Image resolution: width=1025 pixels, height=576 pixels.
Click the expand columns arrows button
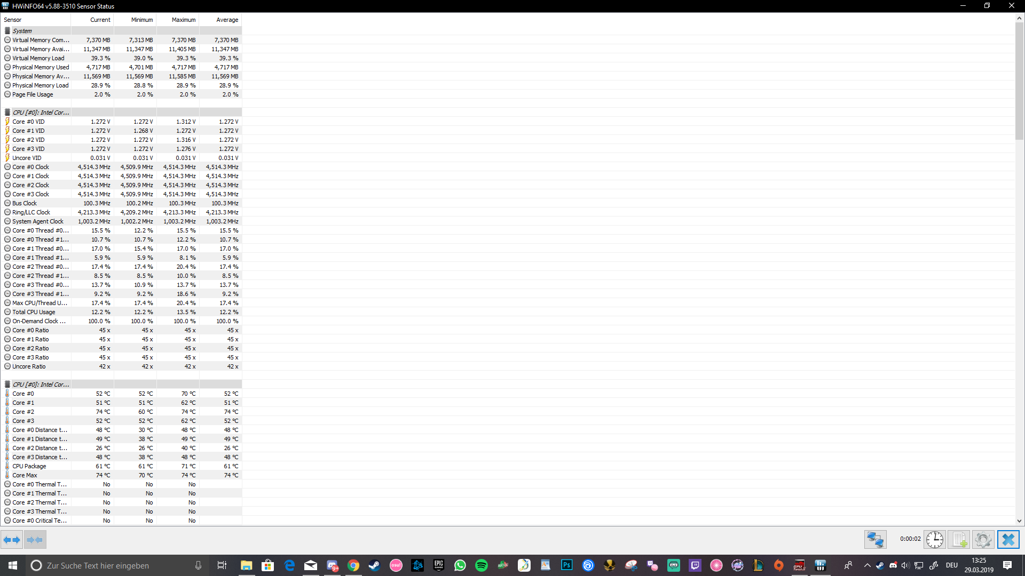click(x=12, y=540)
